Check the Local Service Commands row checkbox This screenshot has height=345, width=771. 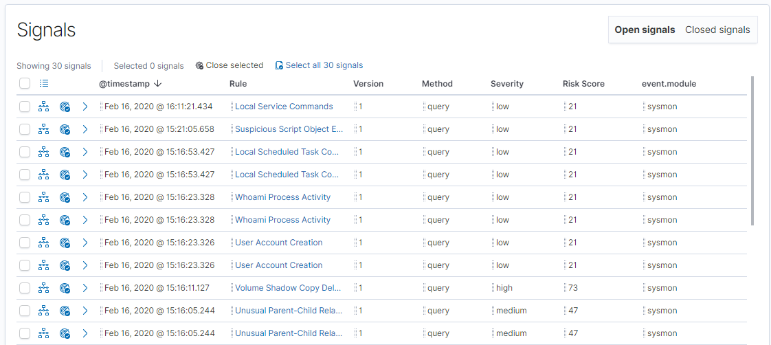(25, 106)
